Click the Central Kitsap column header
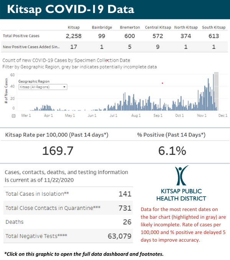 click(x=158, y=28)
